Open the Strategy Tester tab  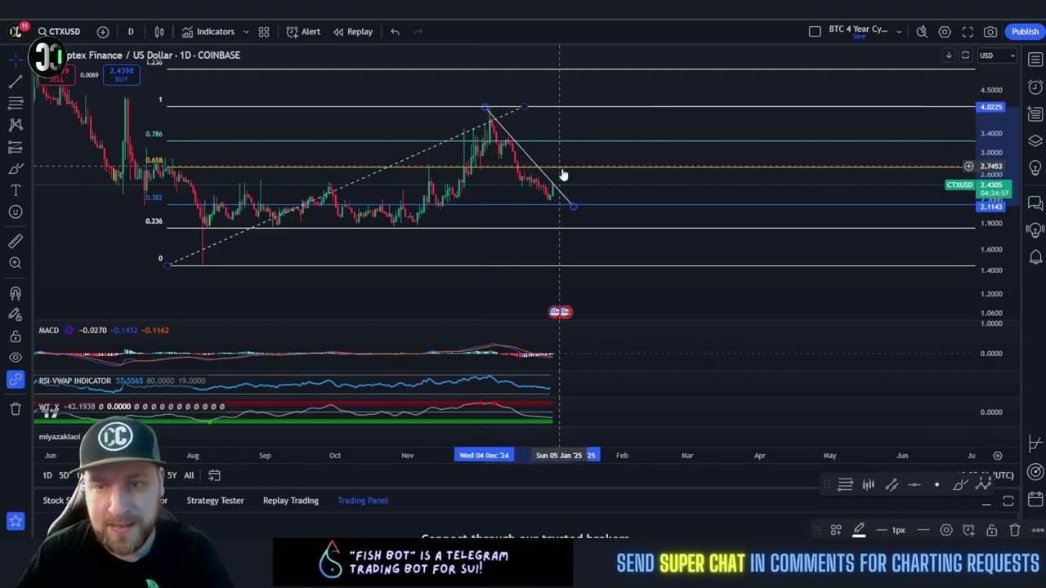pyautogui.click(x=215, y=501)
